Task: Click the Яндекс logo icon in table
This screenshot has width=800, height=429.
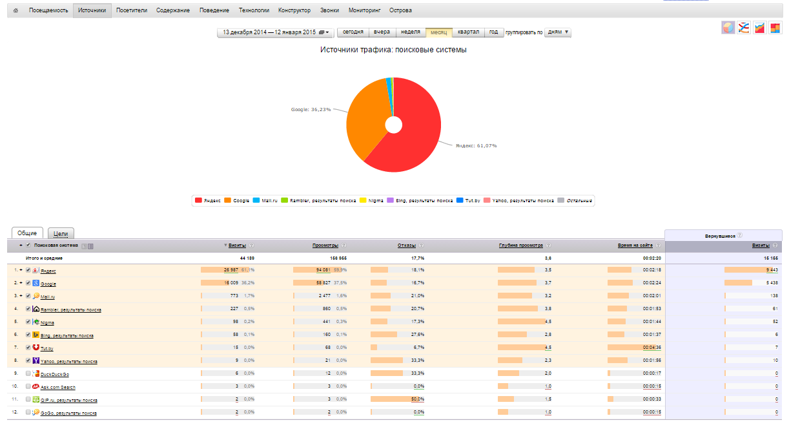Action: pyautogui.click(x=36, y=271)
